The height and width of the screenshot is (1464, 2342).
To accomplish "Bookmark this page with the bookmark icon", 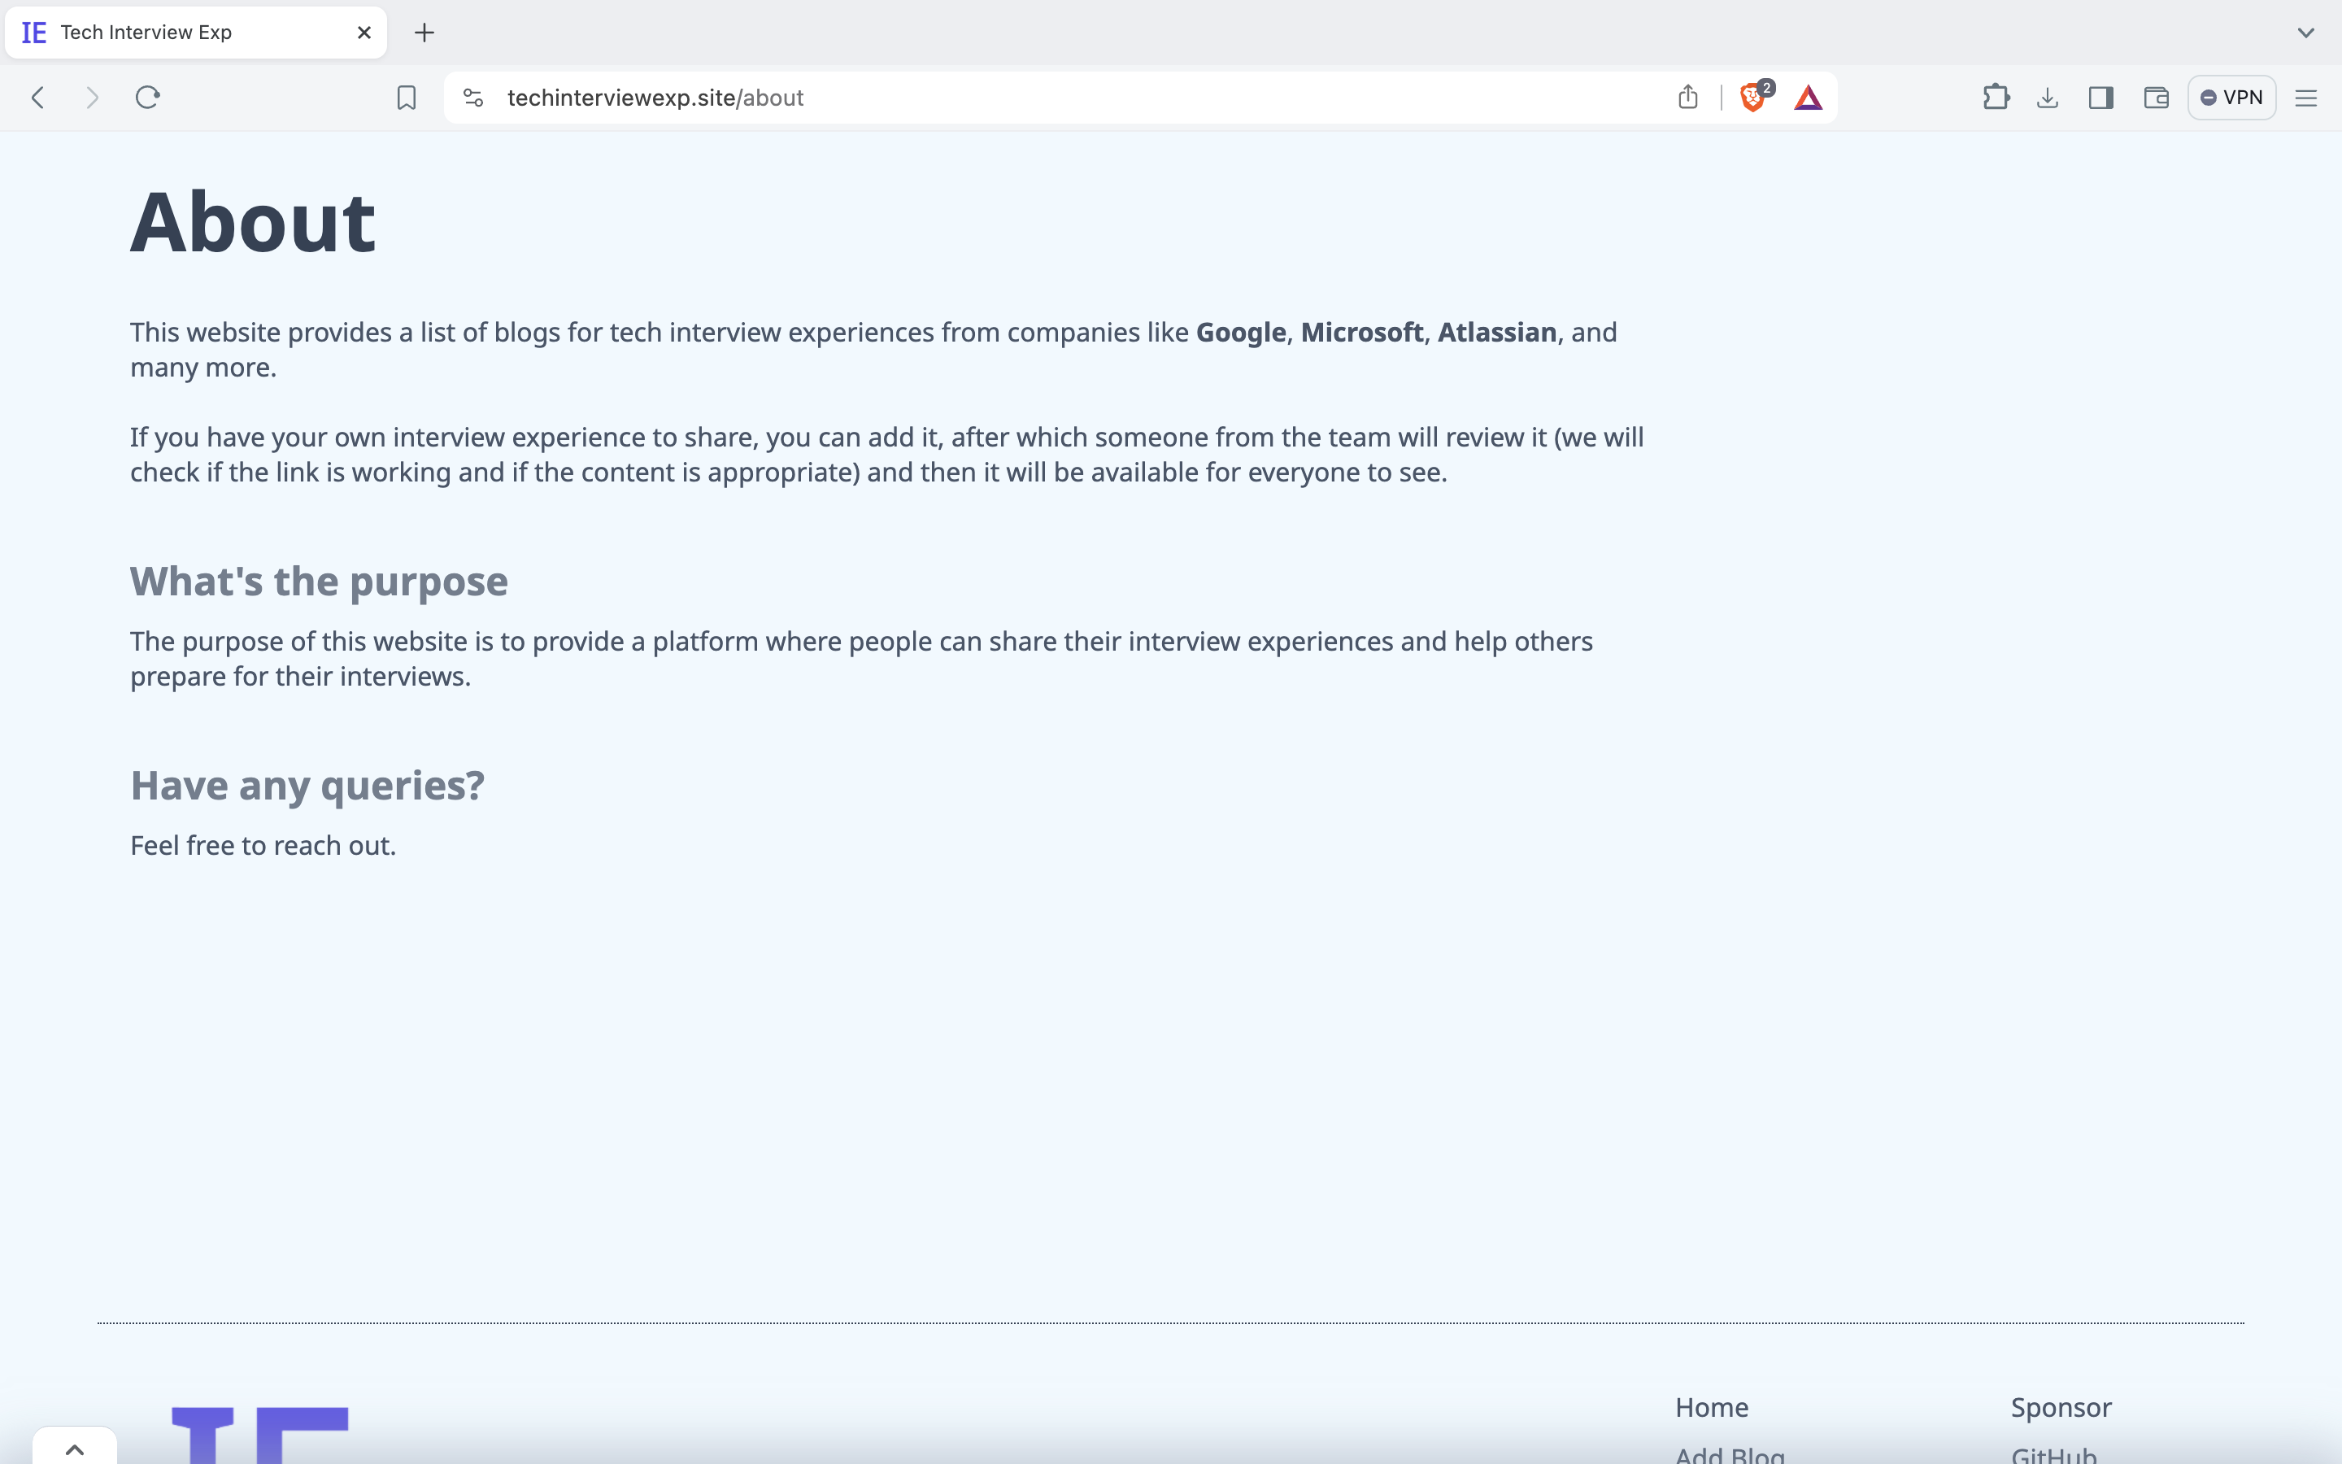I will pos(407,98).
